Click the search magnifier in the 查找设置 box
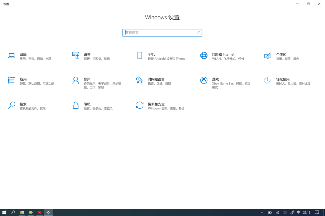This screenshot has width=325, height=216. pyautogui.click(x=199, y=33)
